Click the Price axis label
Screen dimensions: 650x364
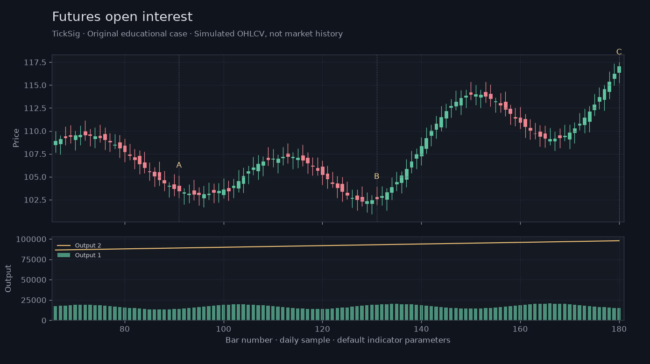pyautogui.click(x=16, y=138)
